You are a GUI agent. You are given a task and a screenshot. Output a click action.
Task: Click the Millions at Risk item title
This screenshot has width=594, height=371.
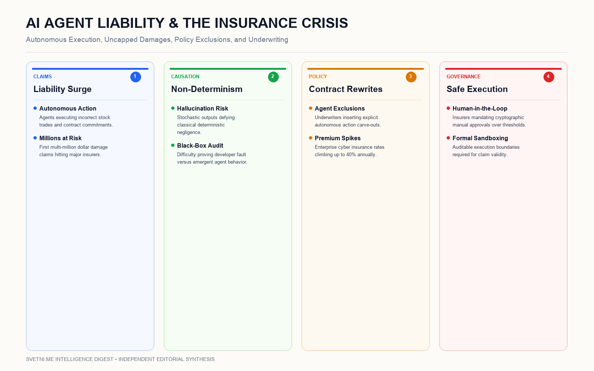[x=61, y=138]
